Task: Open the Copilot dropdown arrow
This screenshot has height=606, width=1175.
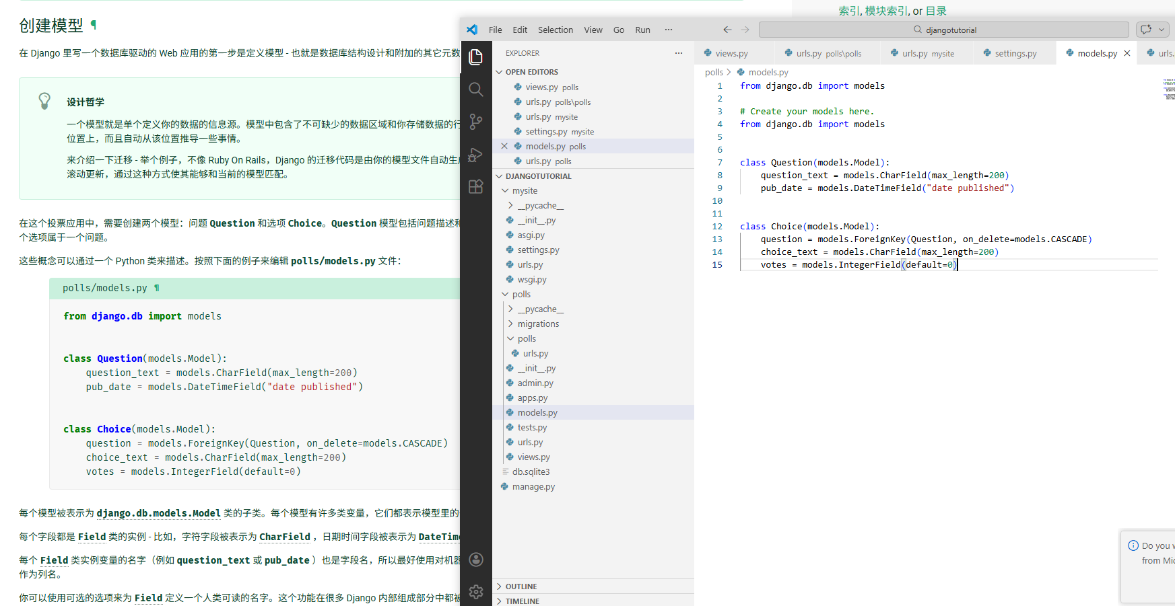Action: (x=1162, y=30)
